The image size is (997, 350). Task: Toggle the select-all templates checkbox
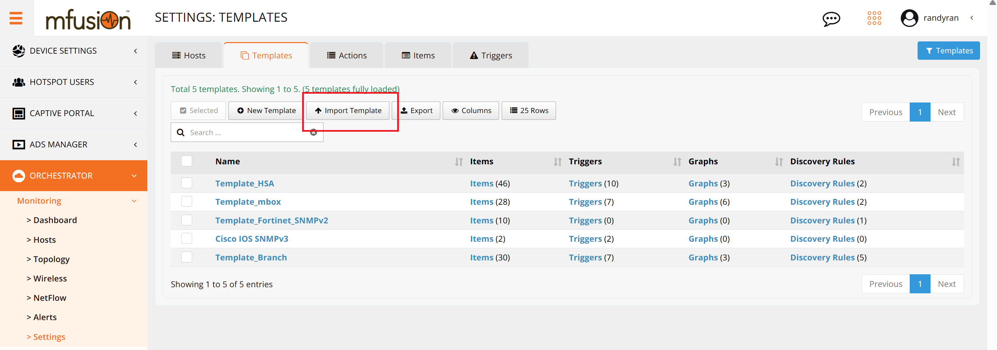pos(187,161)
